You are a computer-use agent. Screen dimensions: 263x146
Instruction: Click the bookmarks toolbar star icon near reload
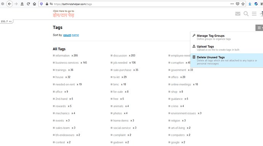pos(22,4)
